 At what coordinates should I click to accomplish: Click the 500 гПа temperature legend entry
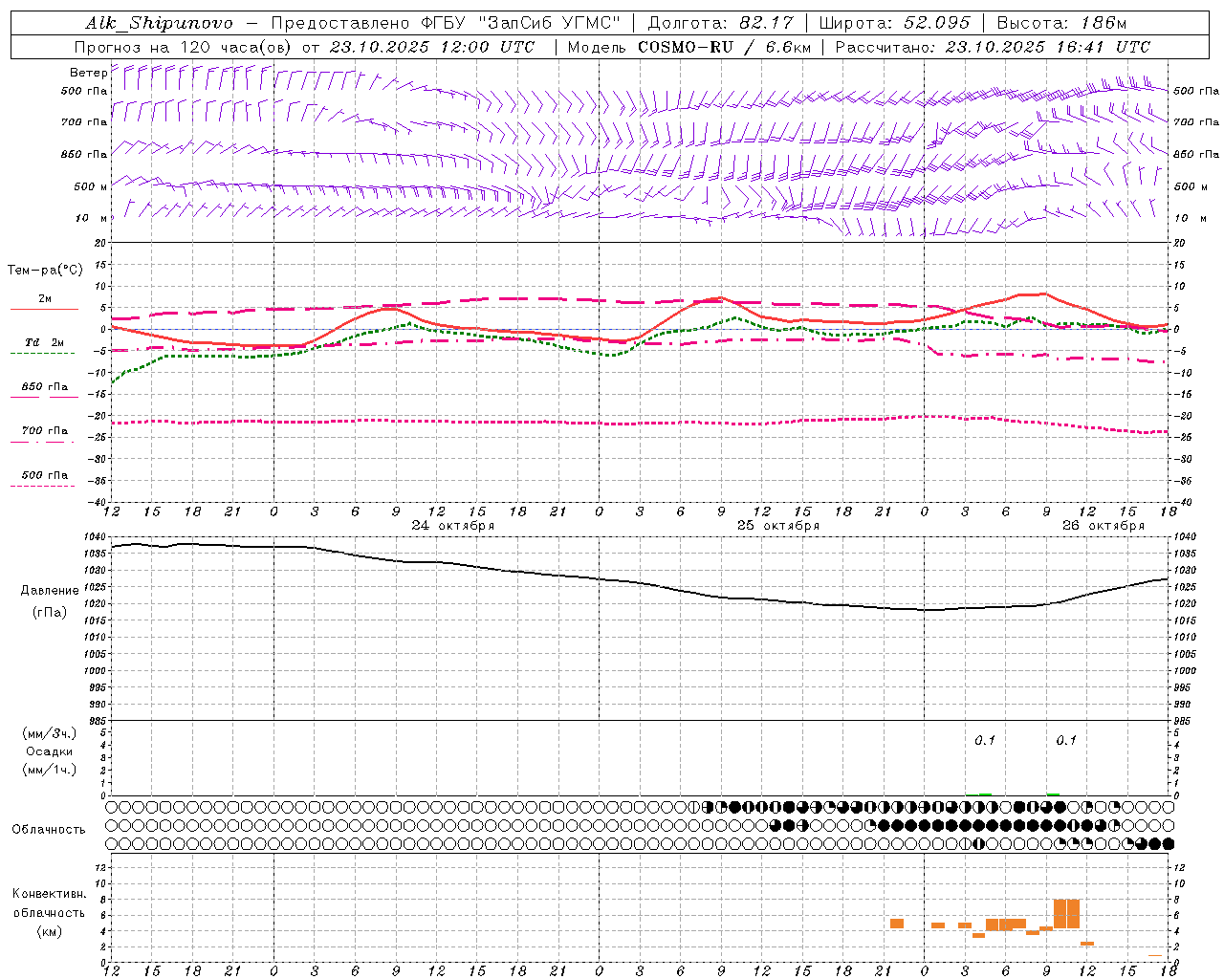tap(44, 476)
